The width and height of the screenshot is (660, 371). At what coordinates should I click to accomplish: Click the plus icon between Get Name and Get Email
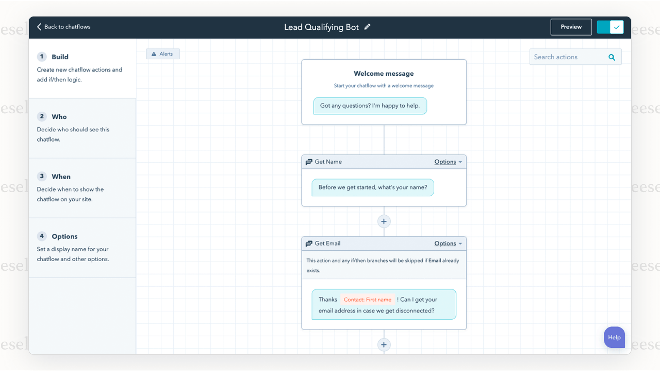point(384,221)
